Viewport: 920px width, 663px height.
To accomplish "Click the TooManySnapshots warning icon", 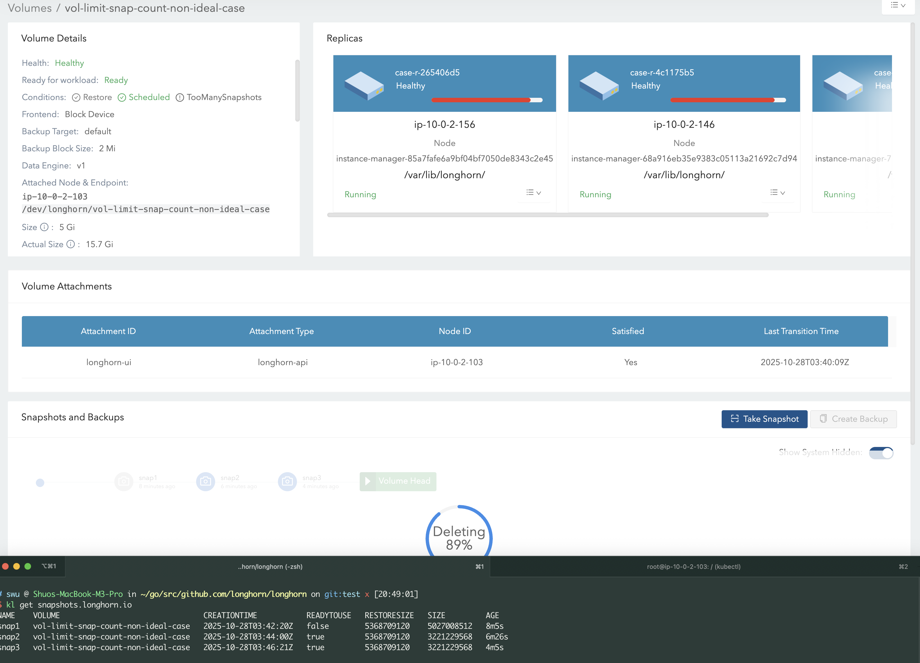I will point(180,98).
